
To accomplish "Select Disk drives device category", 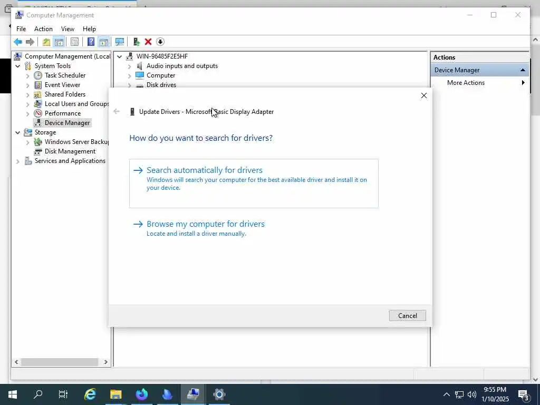I will [161, 85].
